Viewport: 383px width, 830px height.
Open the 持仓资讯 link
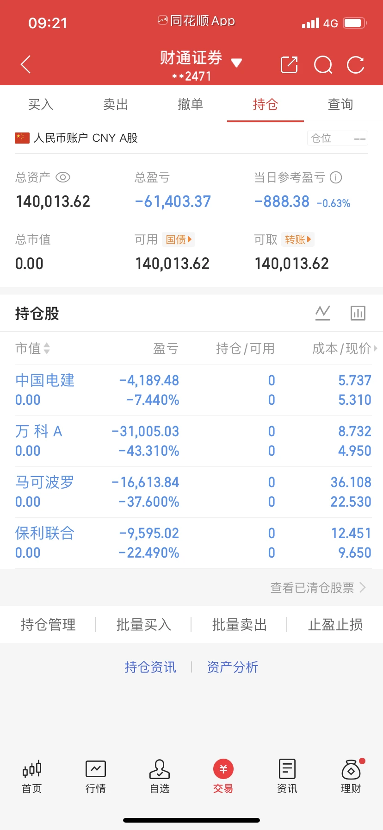tap(150, 667)
